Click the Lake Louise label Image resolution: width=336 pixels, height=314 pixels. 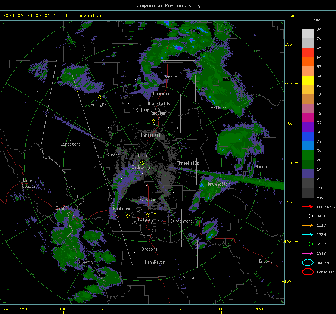(29, 183)
